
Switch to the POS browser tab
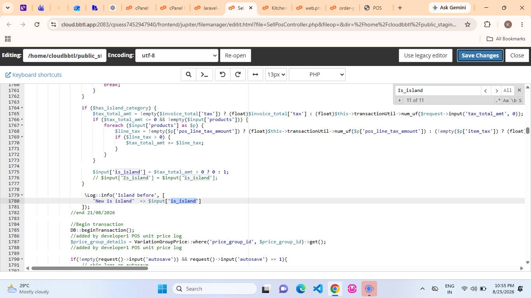point(376,8)
